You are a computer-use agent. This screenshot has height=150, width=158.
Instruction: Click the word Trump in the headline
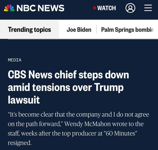point(109,87)
